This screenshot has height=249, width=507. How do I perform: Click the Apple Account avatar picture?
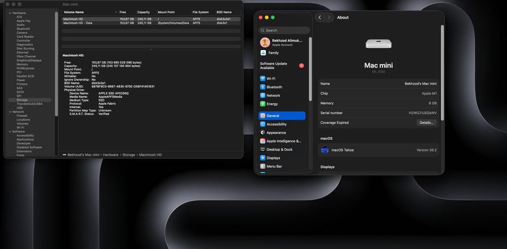click(x=265, y=43)
